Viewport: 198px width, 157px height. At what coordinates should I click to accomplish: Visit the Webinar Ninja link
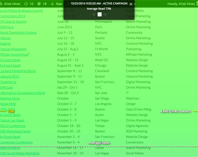pos(10,99)
